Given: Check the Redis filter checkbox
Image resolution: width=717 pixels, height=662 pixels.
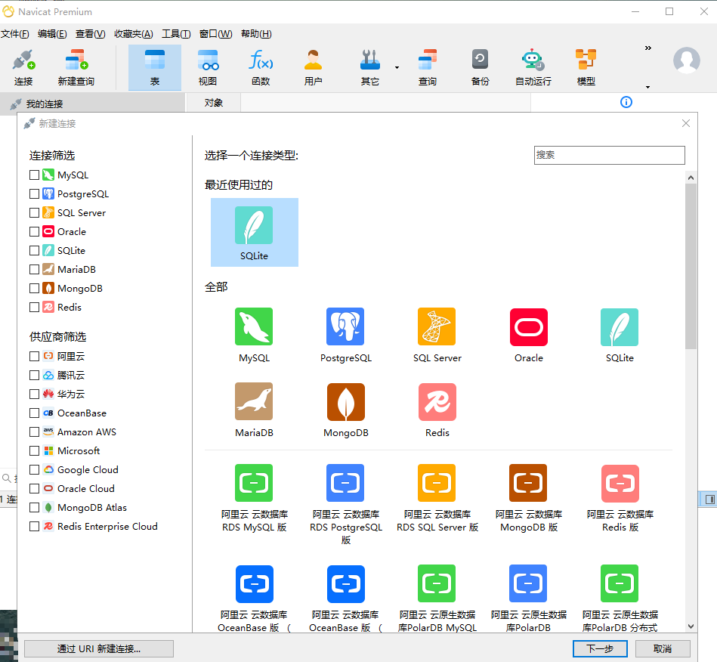Looking at the screenshot, I should (34, 307).
